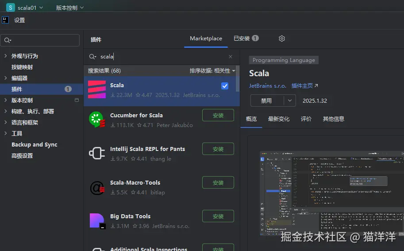Install Cucumber for Scala plugin
This screenshot has width=404, height=251.
pos(218,115)
